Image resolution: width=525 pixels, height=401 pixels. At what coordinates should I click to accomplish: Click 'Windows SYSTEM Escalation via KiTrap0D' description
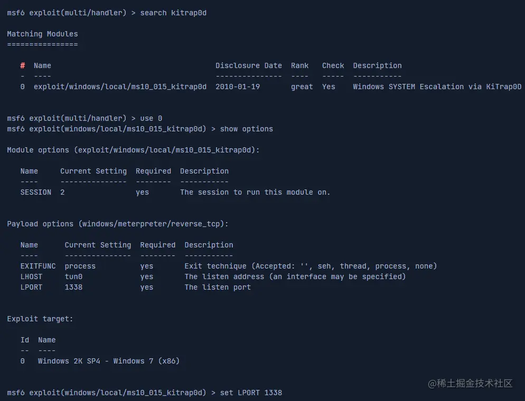pos(437,87)
